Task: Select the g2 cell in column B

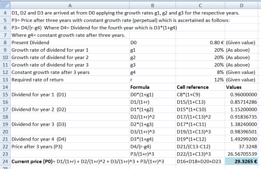Action: pos(152,57)
